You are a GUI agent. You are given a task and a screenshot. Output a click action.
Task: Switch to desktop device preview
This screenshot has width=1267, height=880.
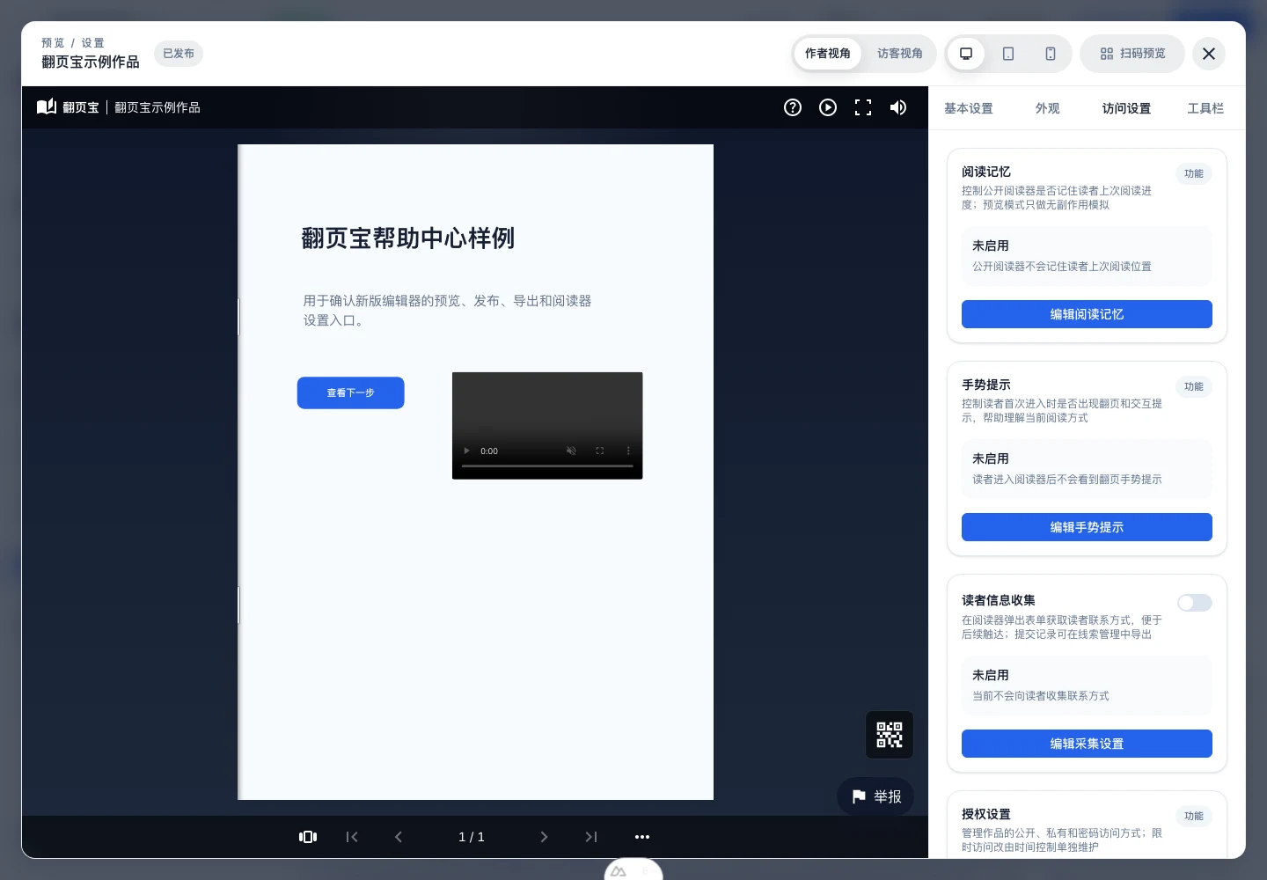(966, 54)
